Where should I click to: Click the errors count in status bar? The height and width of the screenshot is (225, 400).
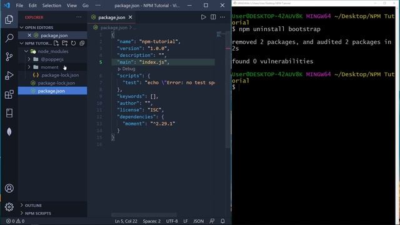coord(11,221)
